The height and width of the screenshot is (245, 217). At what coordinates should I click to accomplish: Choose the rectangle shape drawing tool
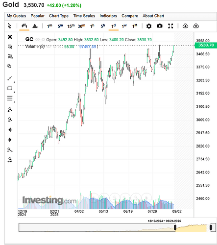click(10, 88)
